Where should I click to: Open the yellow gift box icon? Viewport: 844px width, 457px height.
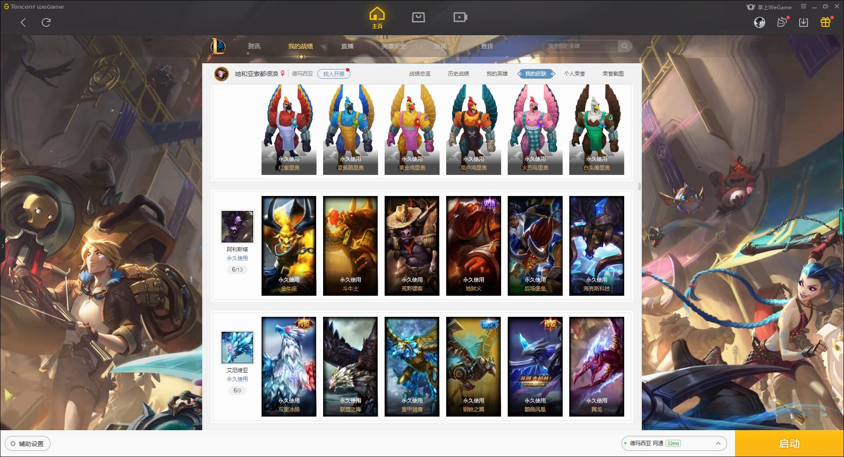click(x=826, y=22)
